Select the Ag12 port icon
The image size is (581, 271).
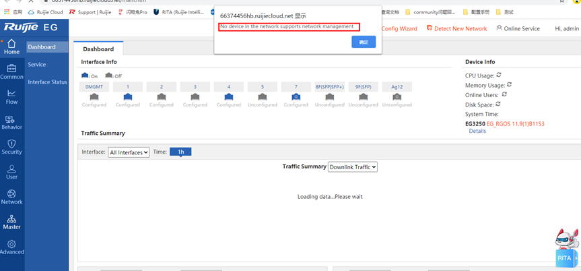[x=397, y=97]
